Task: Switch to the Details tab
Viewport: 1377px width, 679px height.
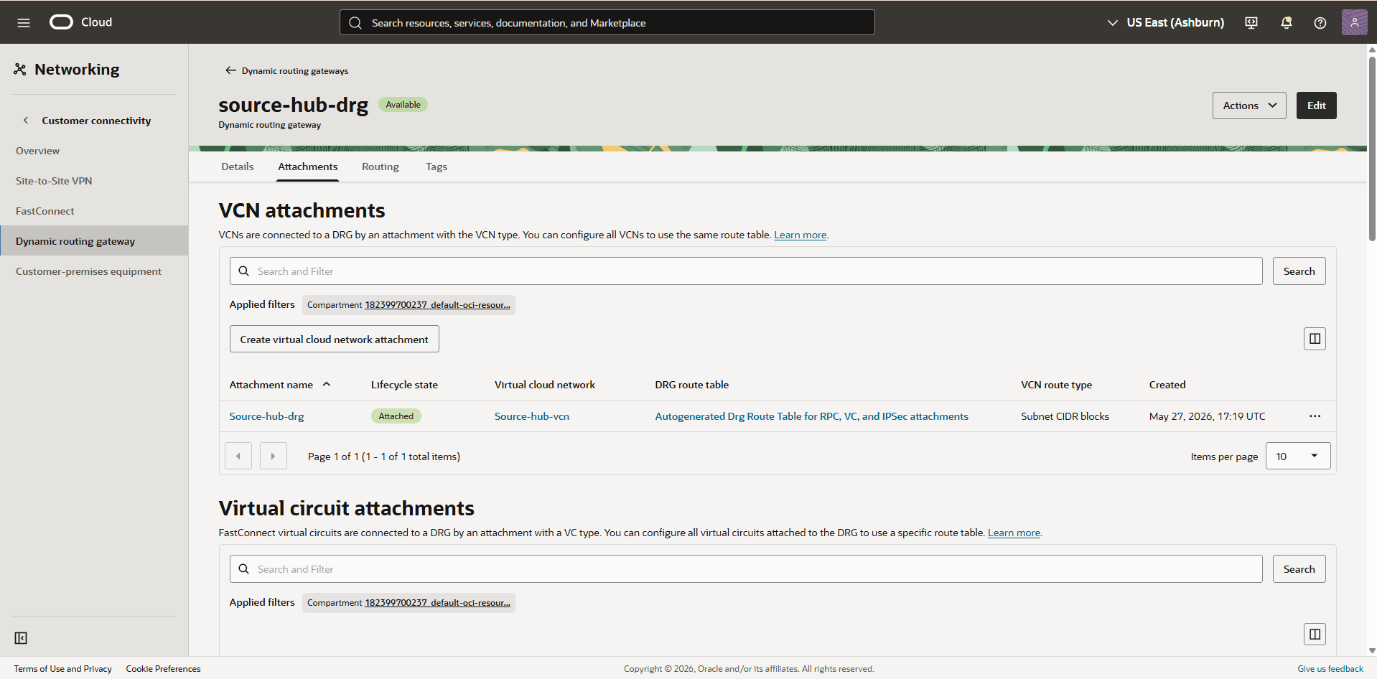Action: click(x=238, y=167)
